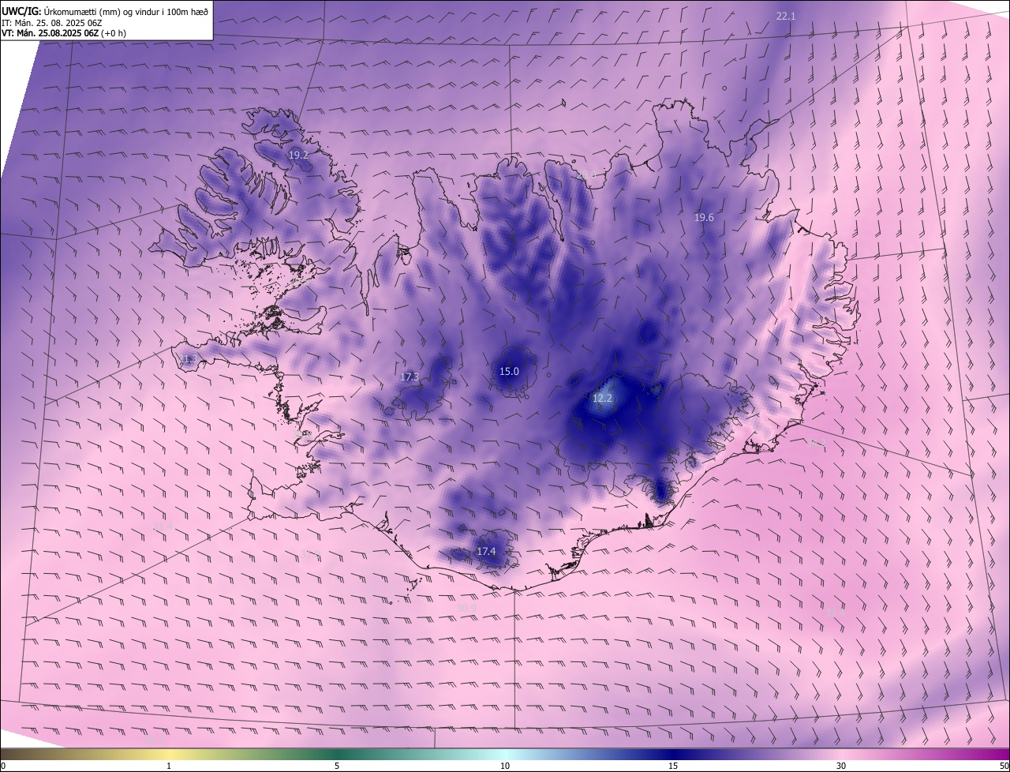Click the '50' label on the color scale
Screen dimensions: 1010x772
coord(1004,766)
